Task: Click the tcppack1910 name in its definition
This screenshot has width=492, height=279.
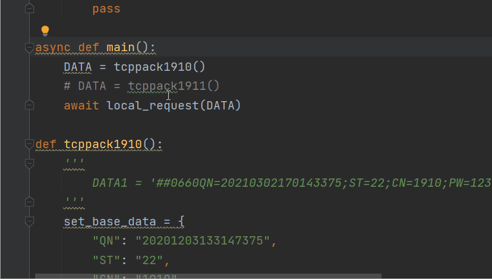Action: click(x=103, y=145)
